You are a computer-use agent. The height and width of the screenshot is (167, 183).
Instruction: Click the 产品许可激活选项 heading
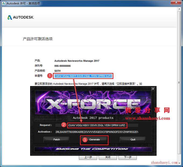(x=38, y=39)
